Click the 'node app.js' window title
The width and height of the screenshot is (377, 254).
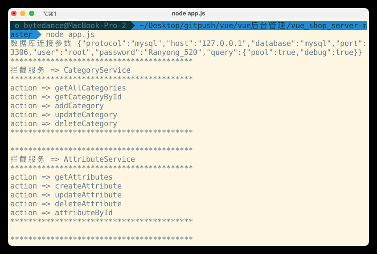[188, 13]
